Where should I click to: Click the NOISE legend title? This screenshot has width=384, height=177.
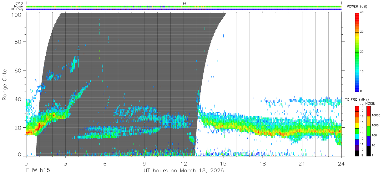click(x=370, y=104)
